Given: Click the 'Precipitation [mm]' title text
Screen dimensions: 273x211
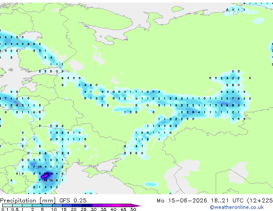Looking at the screenshot, I should click(x=28, y=201).
